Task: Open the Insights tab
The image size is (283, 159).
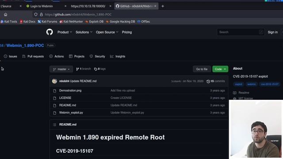Action: click(x=118, y=57)
